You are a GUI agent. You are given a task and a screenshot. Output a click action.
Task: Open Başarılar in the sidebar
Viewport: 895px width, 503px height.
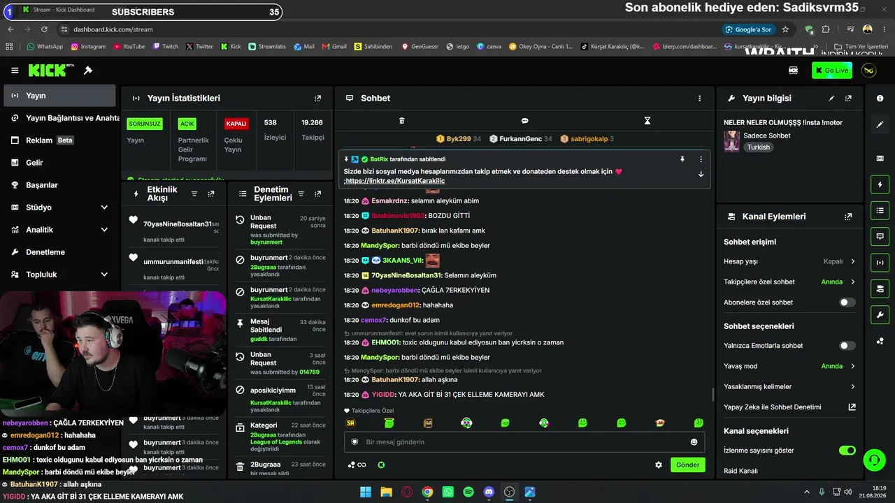(59, 185)
